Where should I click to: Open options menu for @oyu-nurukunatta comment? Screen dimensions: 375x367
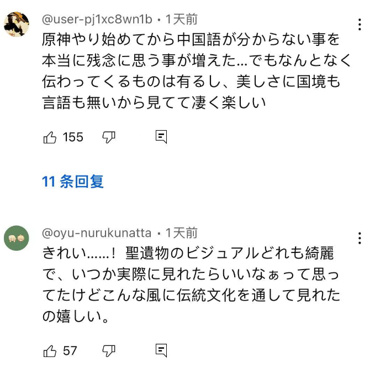360,238
